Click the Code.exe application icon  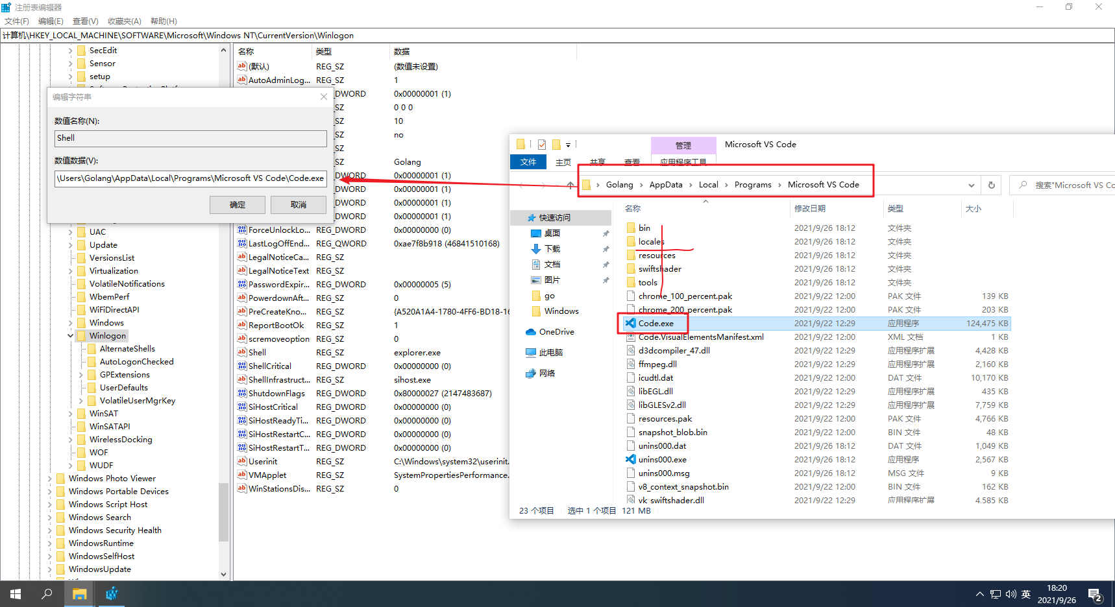coord(630,323)
